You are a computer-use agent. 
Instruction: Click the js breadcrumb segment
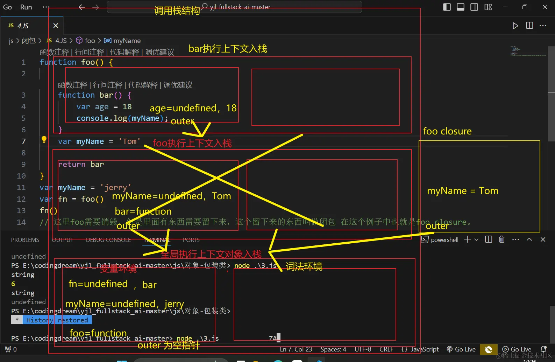11,41
